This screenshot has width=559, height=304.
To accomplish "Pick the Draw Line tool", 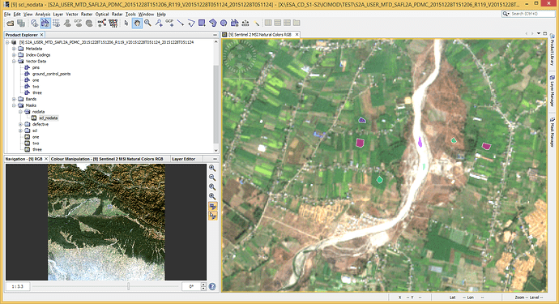I will tap(181, 24).
